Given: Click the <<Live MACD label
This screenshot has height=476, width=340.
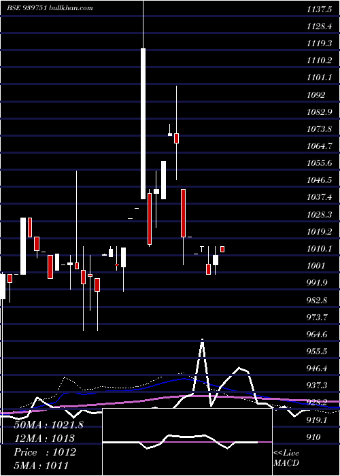Looking at the screenshot, I should (286, 458).
